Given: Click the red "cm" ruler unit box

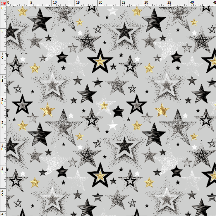Looking at the screenshot, I should point(3,3).
